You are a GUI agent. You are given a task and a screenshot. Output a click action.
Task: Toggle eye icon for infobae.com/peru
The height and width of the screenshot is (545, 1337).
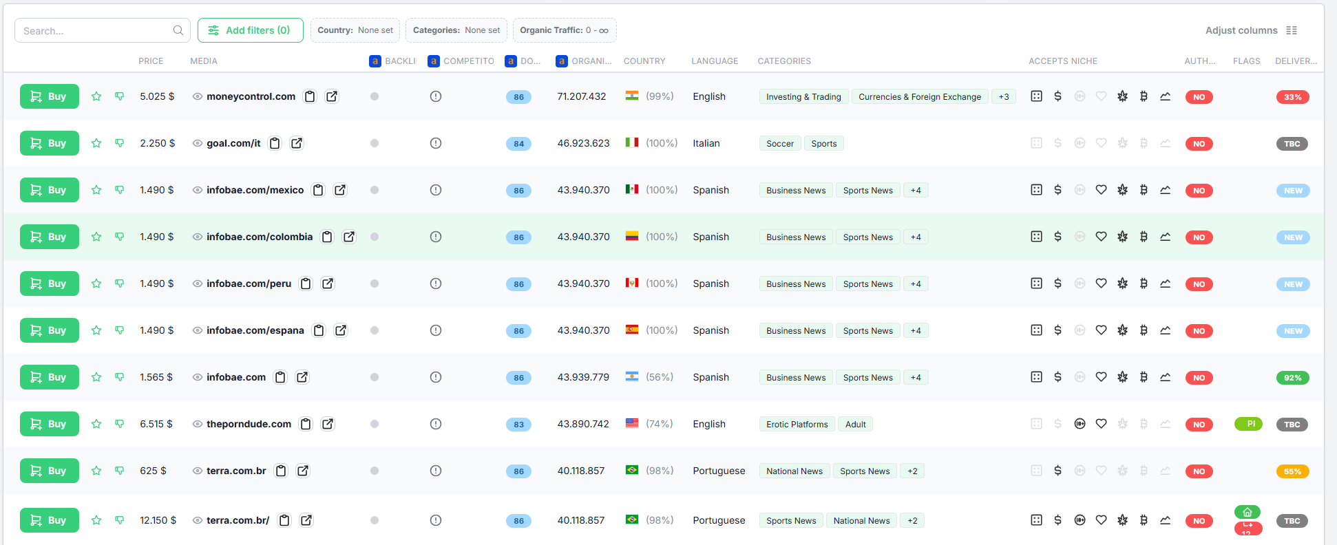click(197, 284)
